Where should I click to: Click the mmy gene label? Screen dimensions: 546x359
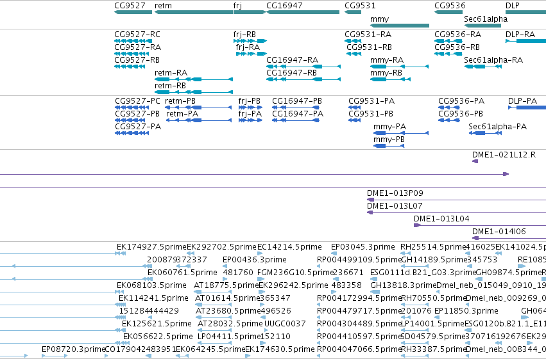point(379,19)
